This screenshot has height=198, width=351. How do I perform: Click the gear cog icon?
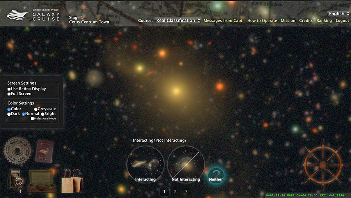[18, 150]
